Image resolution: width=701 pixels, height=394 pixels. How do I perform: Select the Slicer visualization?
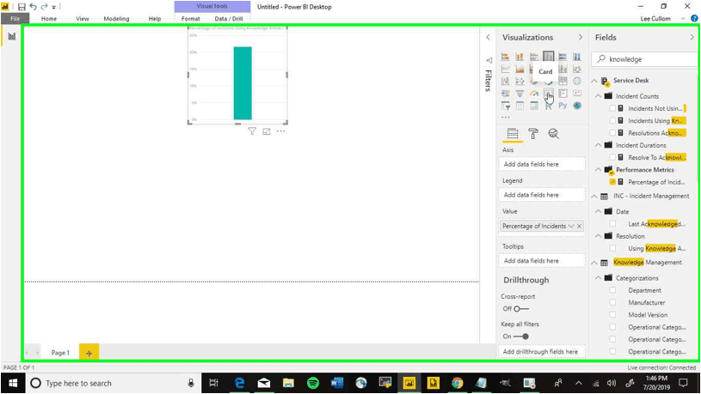coord(505,106)
